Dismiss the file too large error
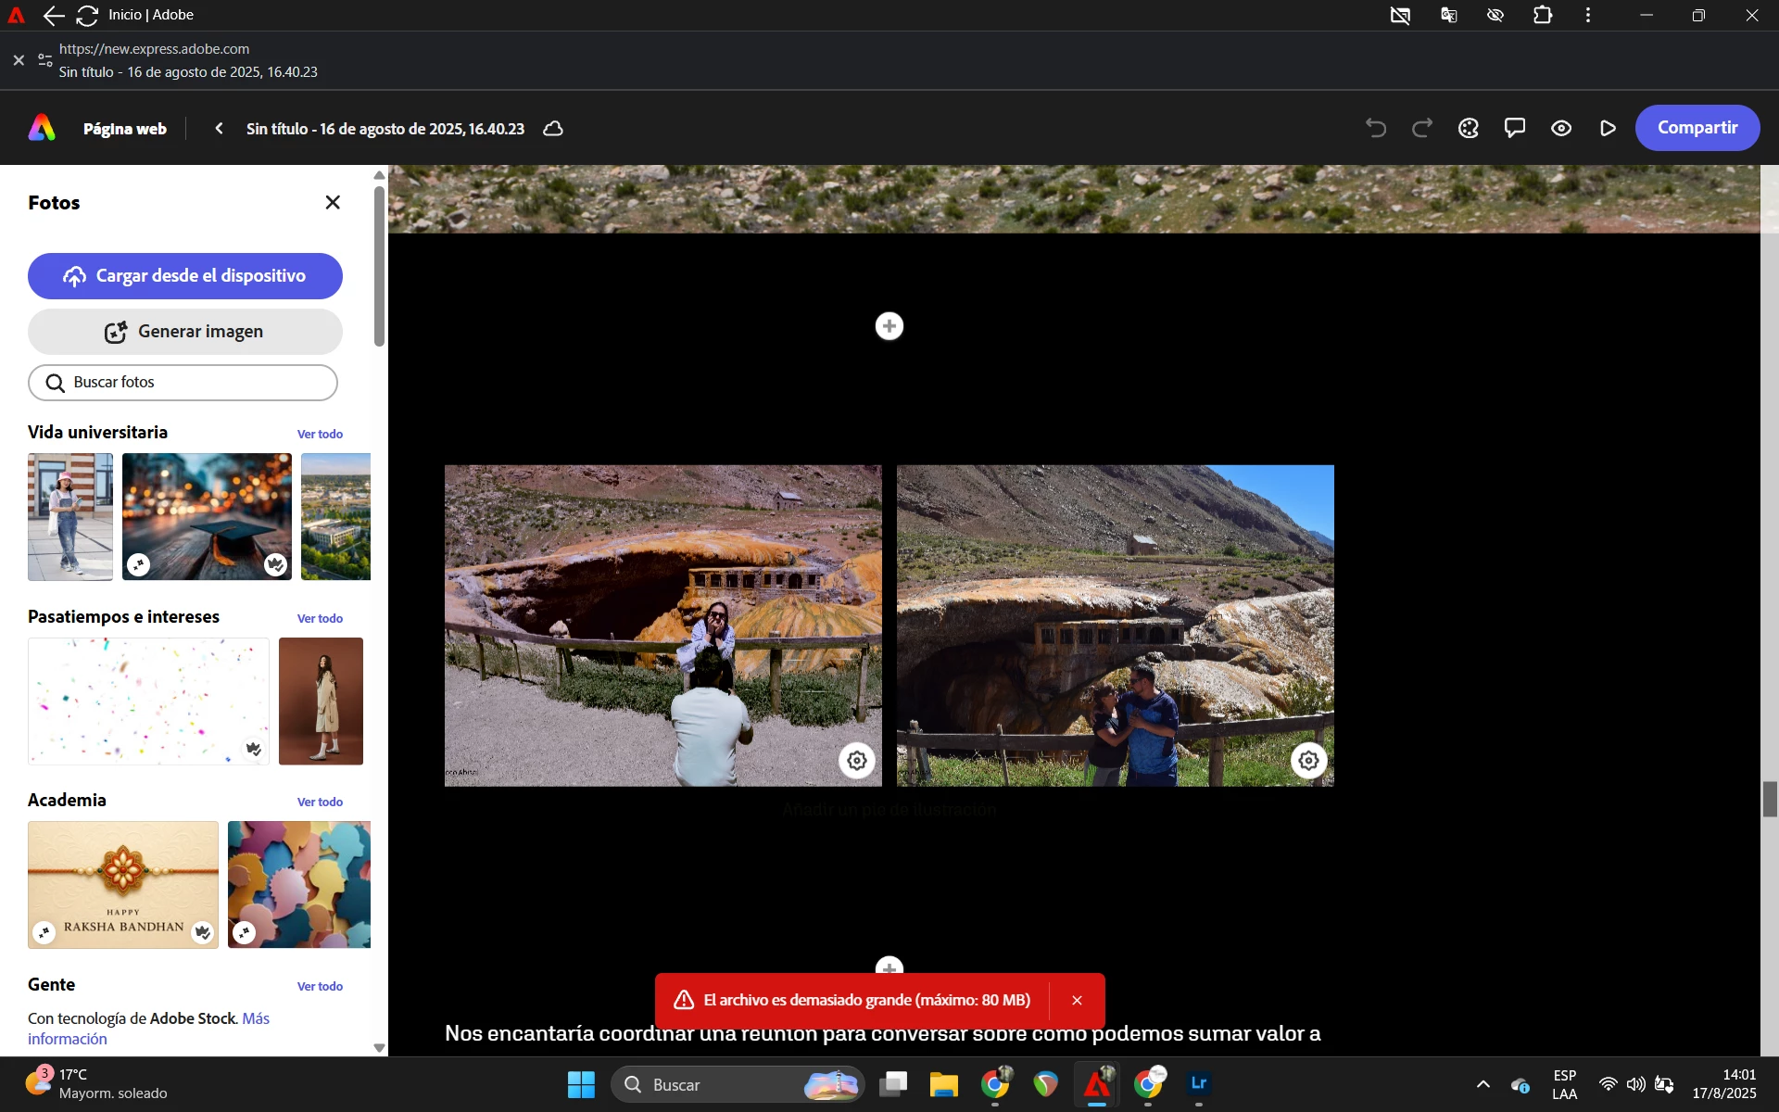Screen dimensions: 1779x1112 point(1077,1000)
